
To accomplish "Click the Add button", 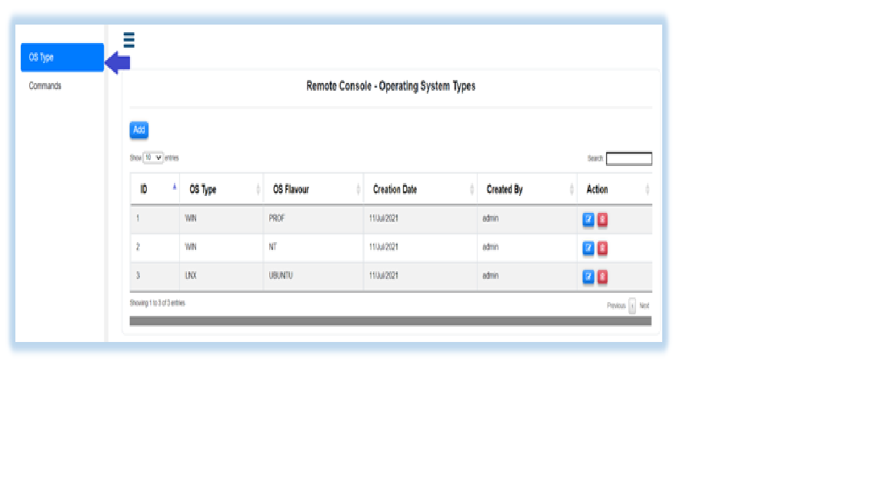I will pos(139,130).
